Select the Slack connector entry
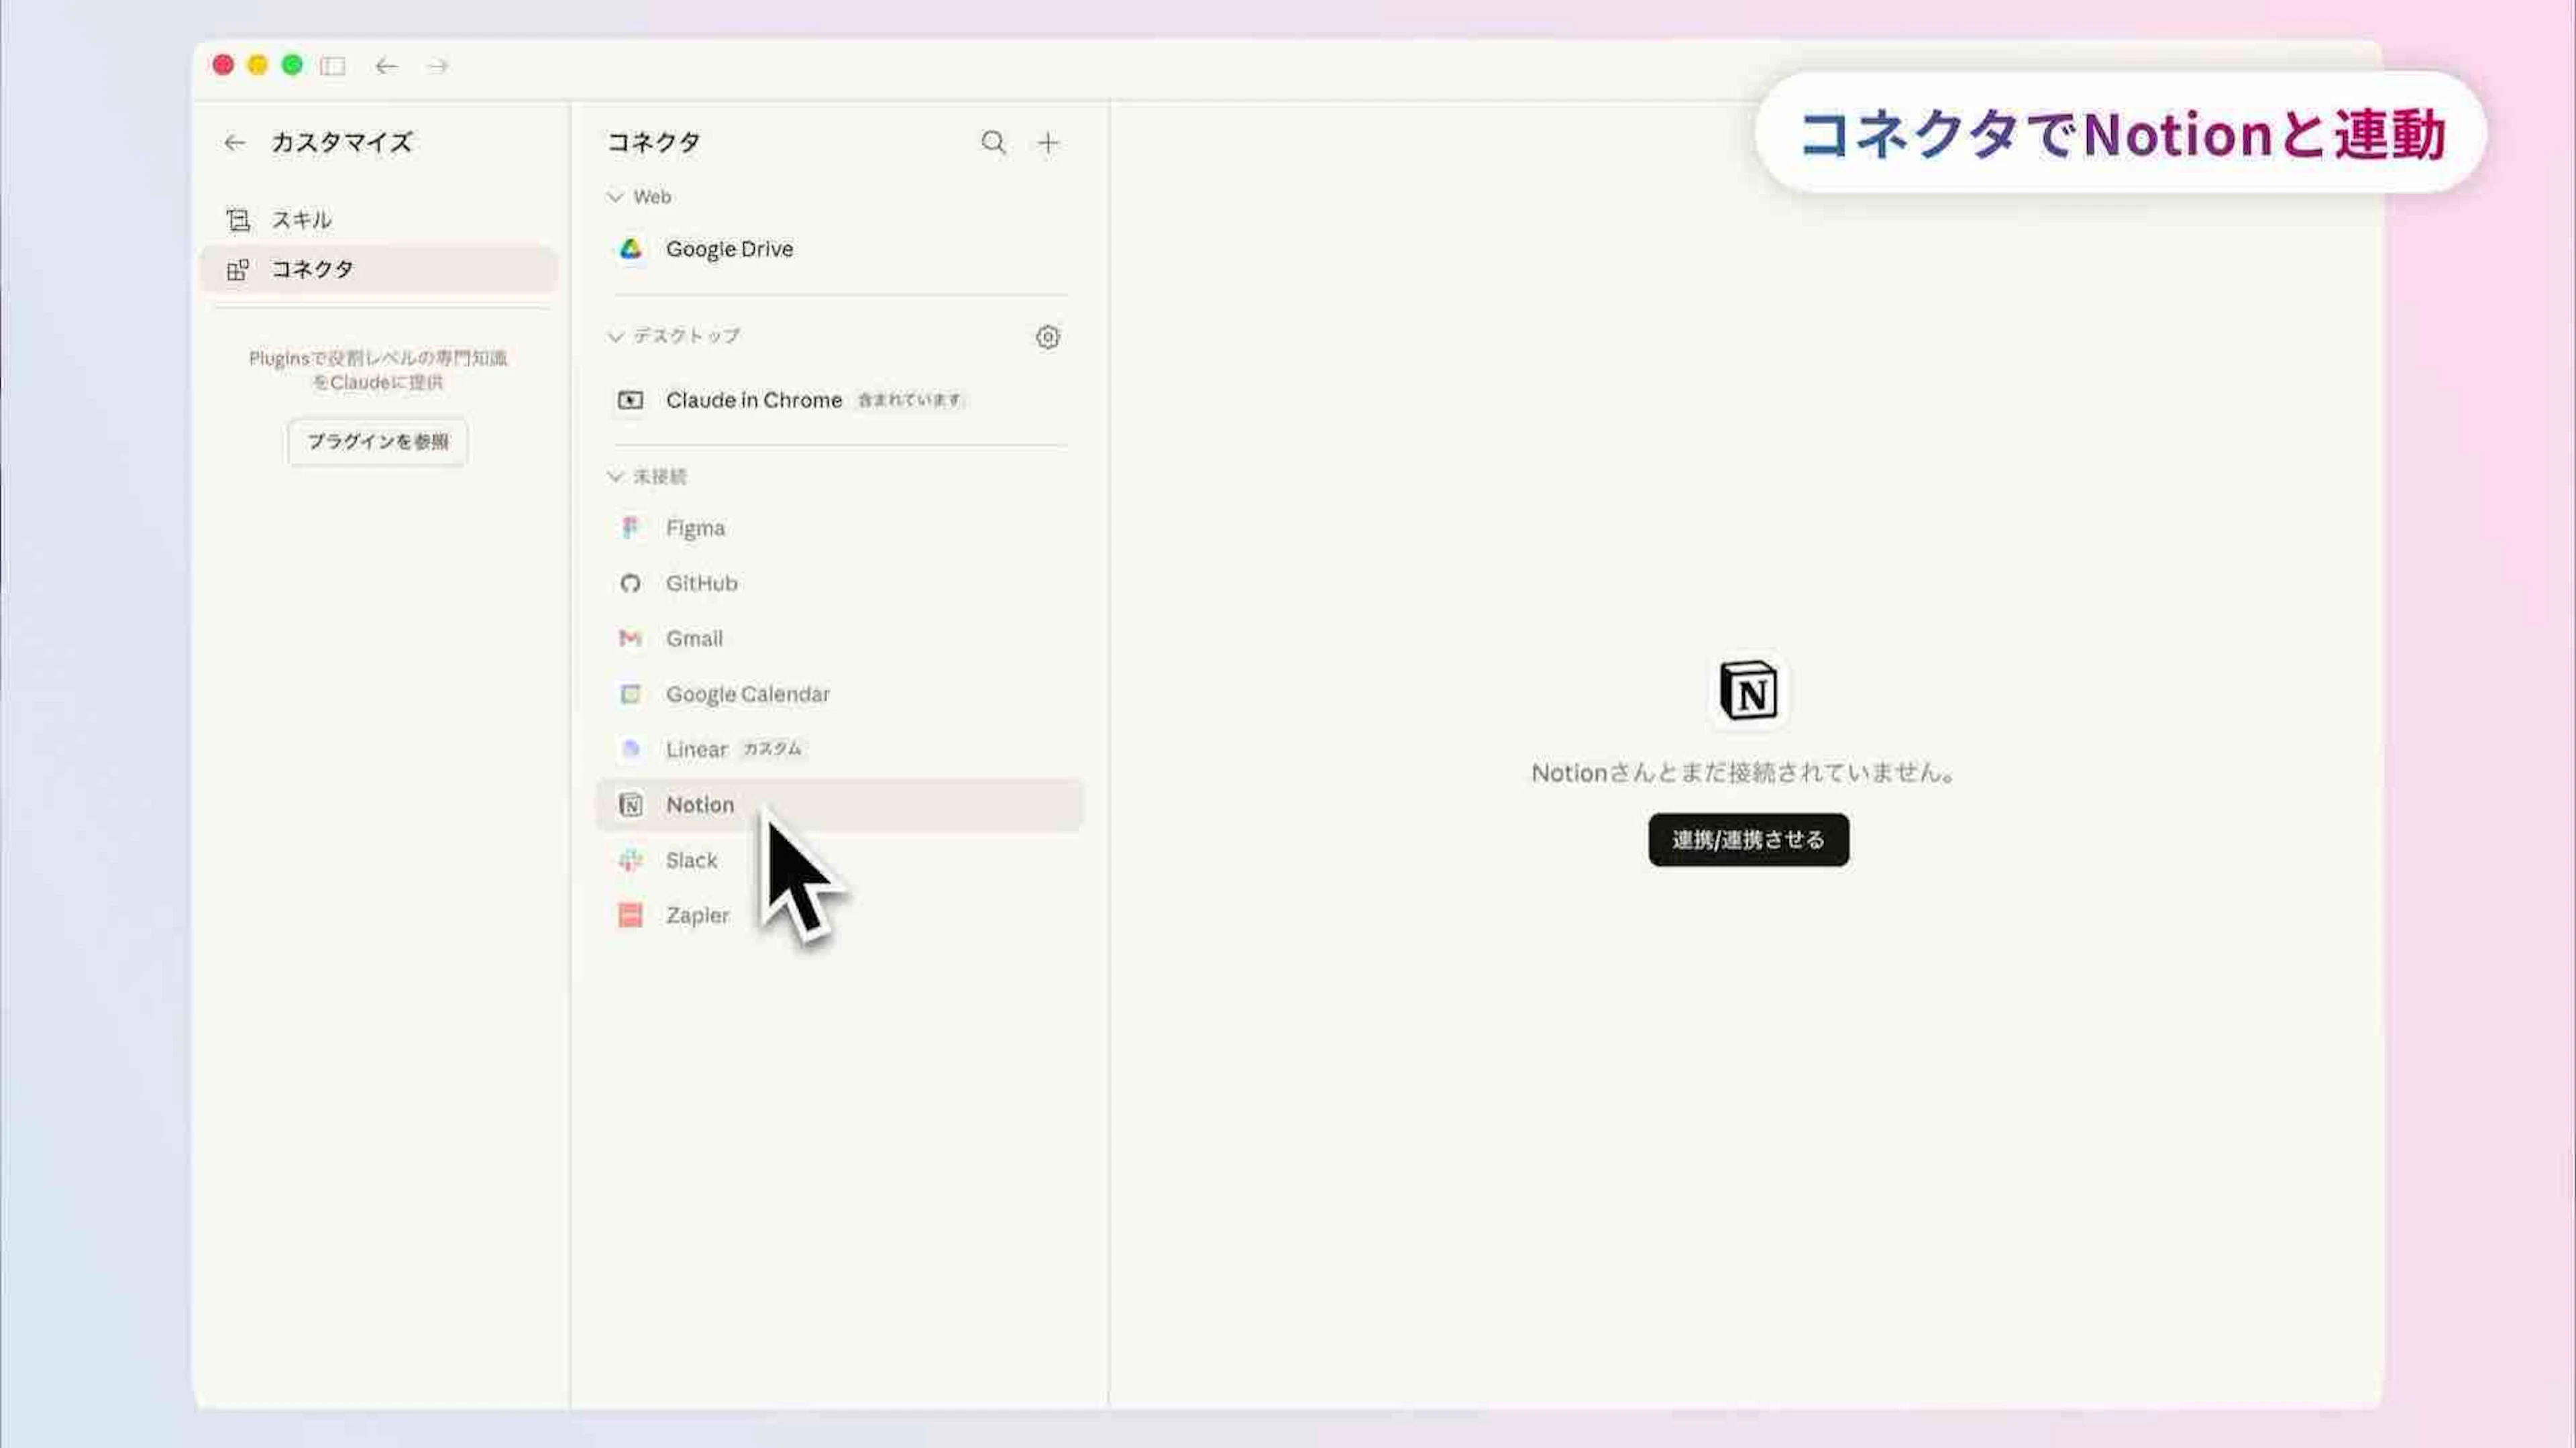The width and height of the screenshot is (2576, 1448). tap(691, 860)
